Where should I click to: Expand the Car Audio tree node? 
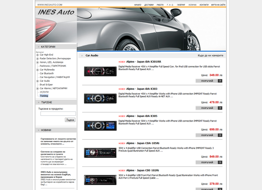coord(37,81)
